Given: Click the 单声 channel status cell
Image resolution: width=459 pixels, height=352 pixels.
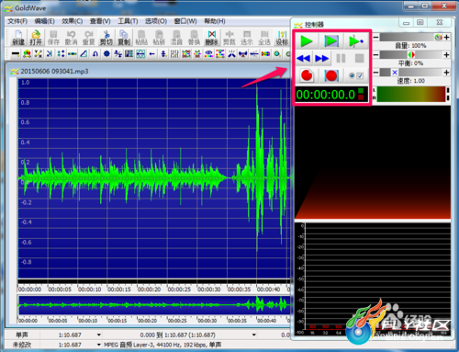Looking at the screenshot, I should click(x=22, y=335).
